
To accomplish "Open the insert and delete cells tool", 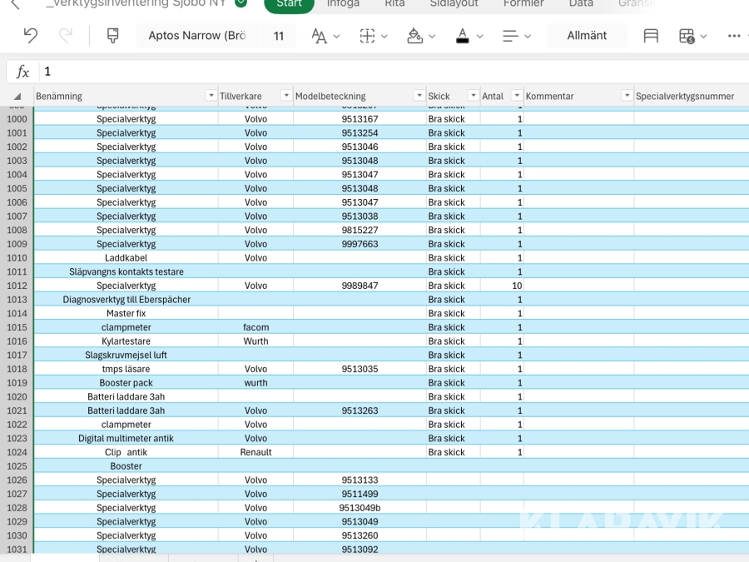I will (687, 36).
